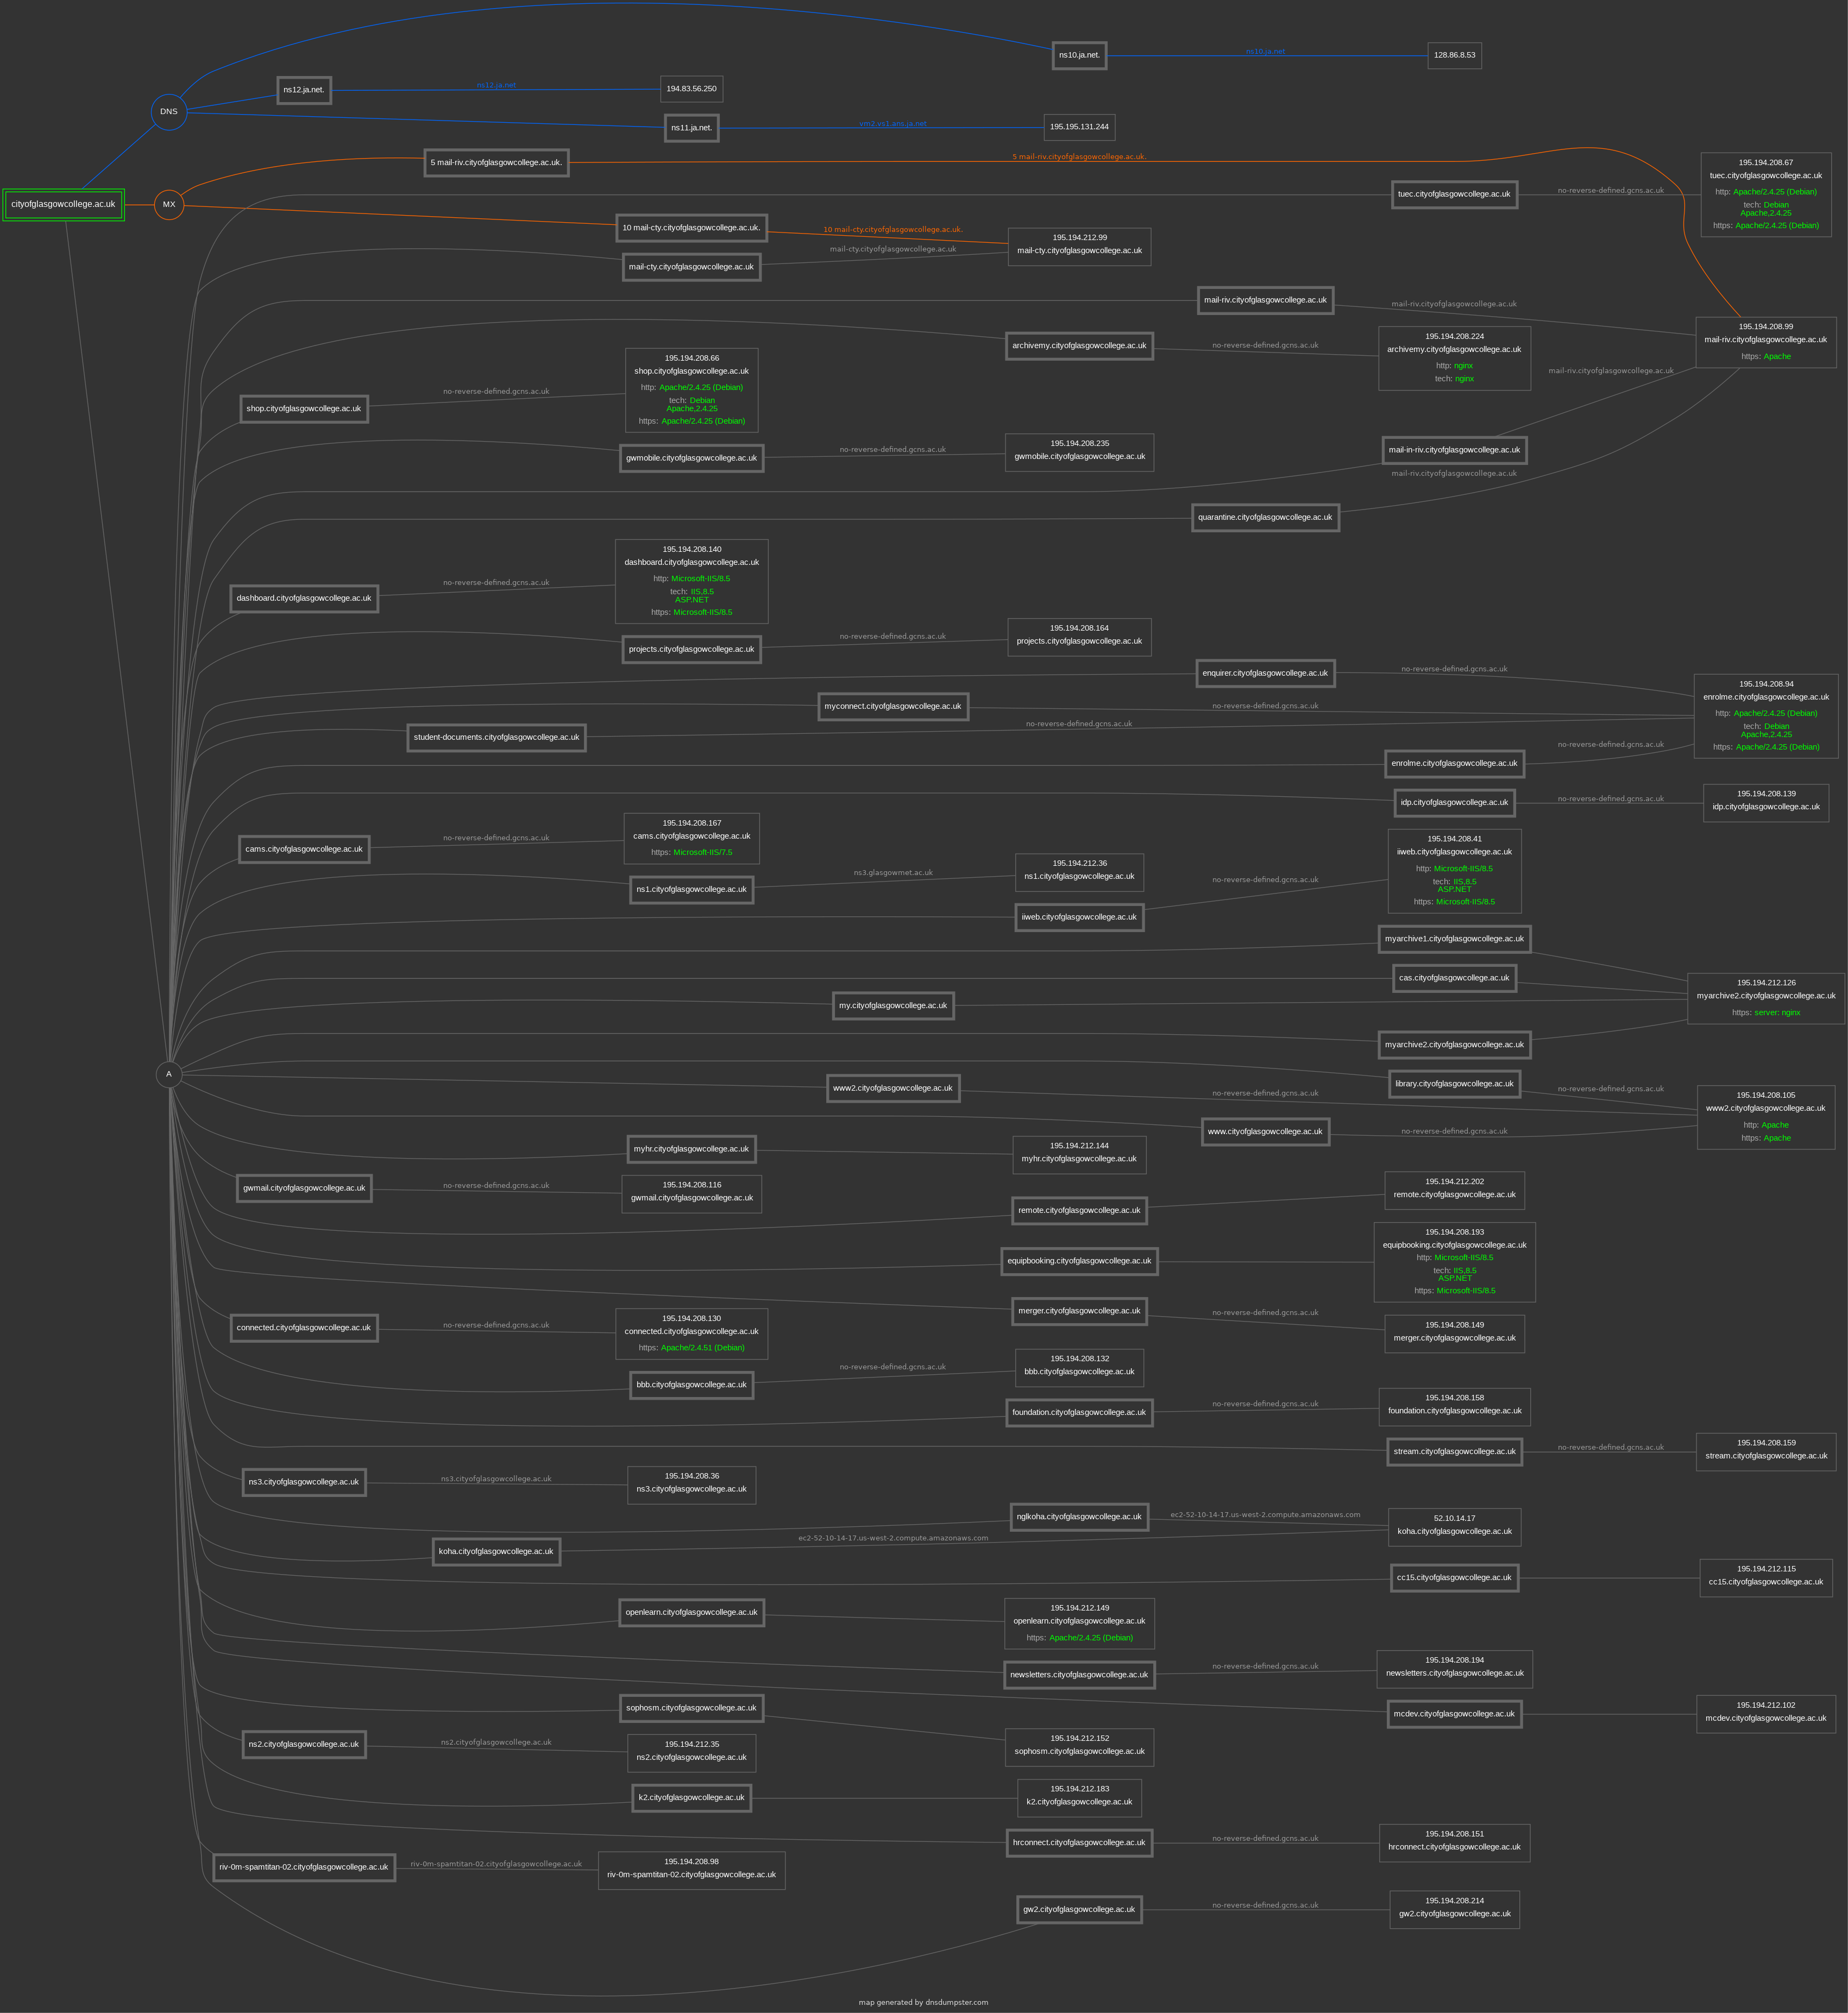
Task: Select the stream.cityofglasgowcollege.ac.uk host node
Action: [1454, 1452]
